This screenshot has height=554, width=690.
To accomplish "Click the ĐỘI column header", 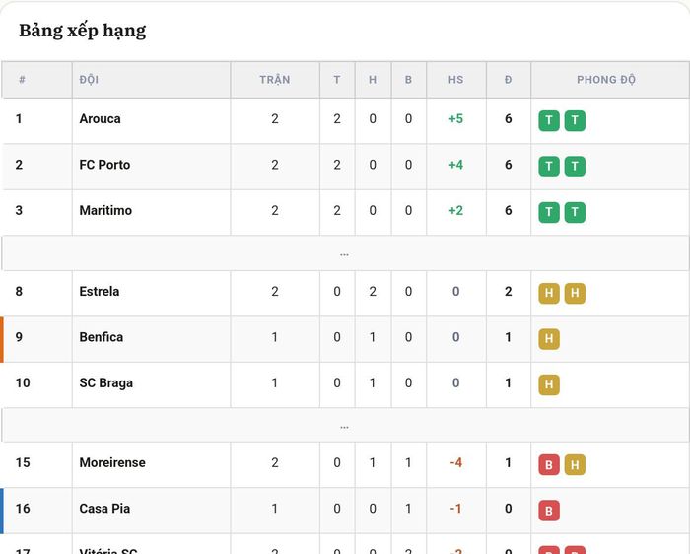I will tap(89, 80).
